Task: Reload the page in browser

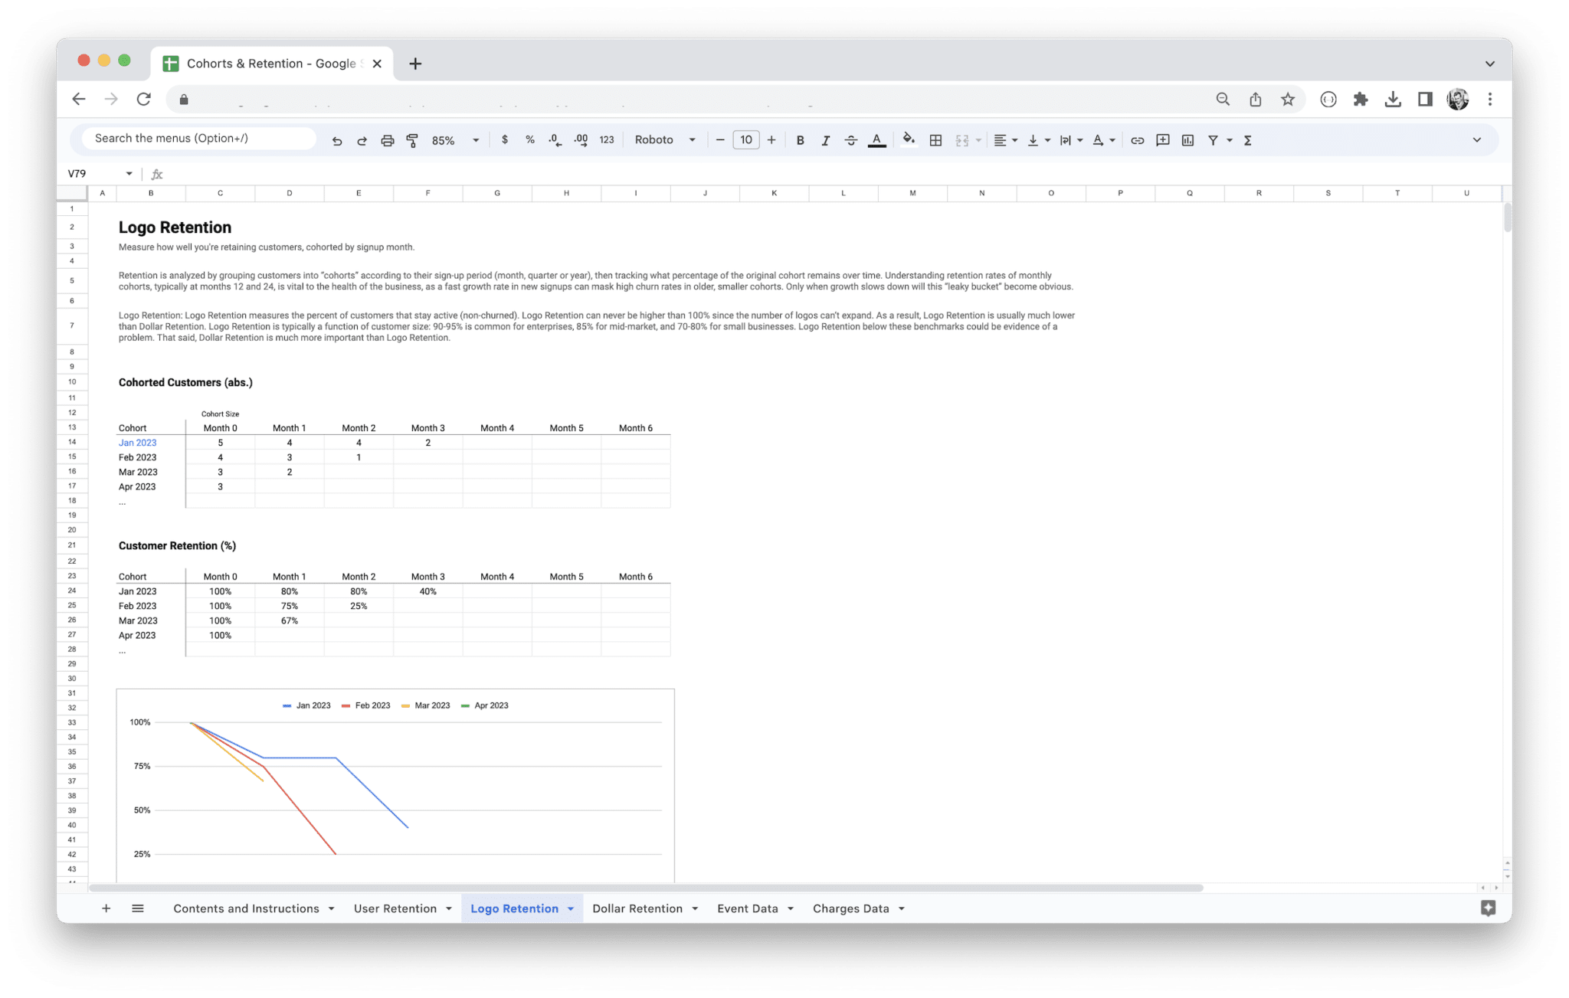Action: tap(143, 99)
